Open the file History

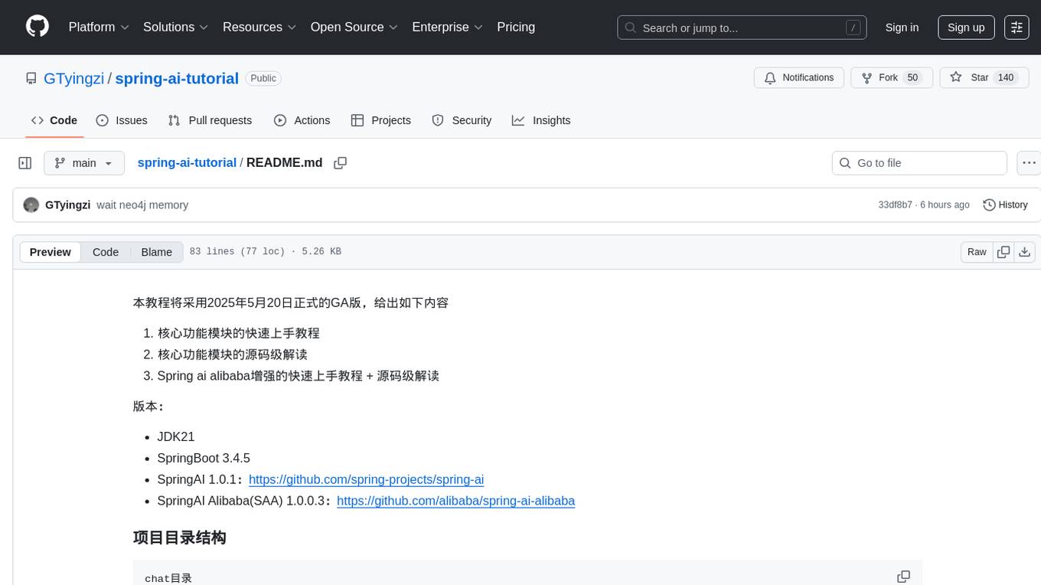pyautogui.click(x=1005, y=205)
